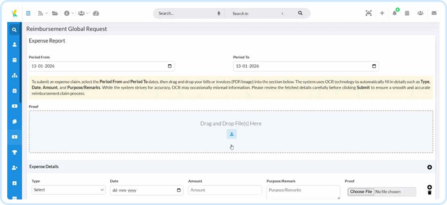The width and height of the screenshot is (447, 205).
Task: Open the calendar icon in the top bar
Action: [407, 13]
